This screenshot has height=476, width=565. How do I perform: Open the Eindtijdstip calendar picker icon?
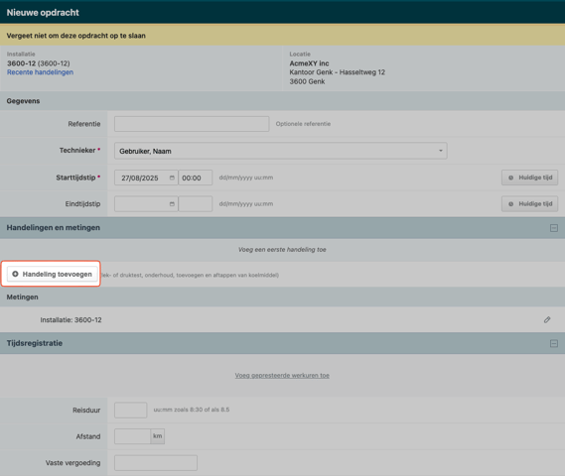pyautogui.click(x=172, y=204)
